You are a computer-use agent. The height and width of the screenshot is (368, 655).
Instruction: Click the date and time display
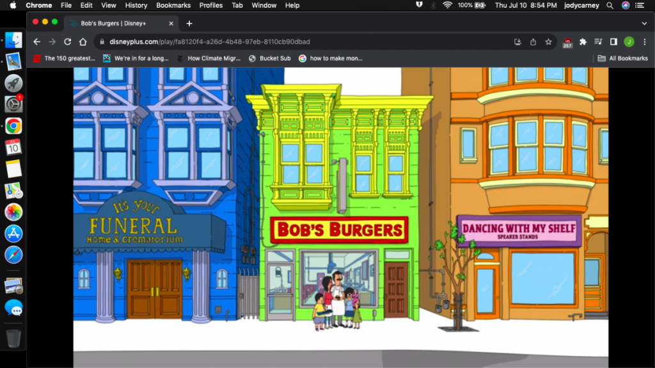pos(526,5)
